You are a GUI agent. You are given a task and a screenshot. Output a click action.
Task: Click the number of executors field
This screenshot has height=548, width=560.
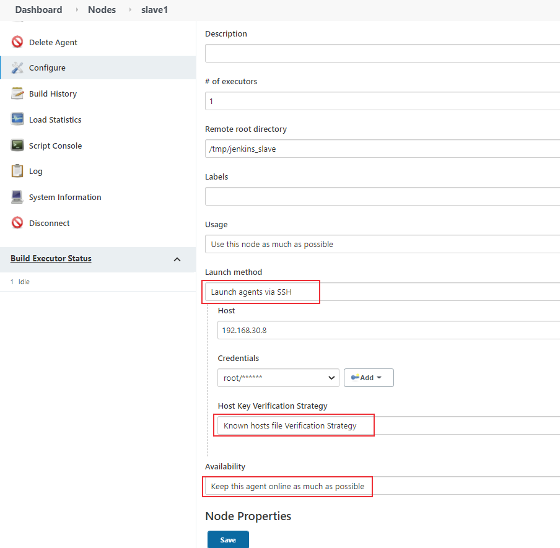[382, 101]
